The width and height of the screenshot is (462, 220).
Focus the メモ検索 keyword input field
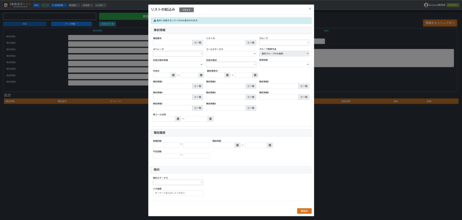click(178, 193)
